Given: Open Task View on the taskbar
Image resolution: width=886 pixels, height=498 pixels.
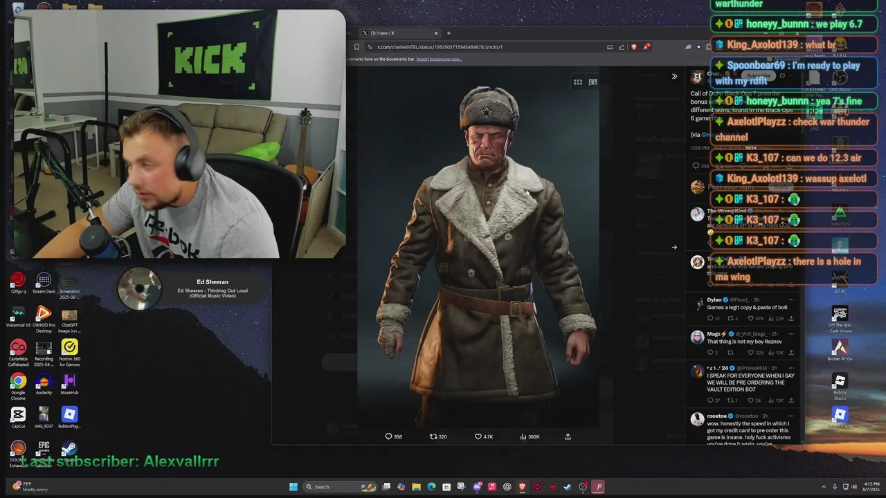Looking at the screenshot, I should 386,487.
